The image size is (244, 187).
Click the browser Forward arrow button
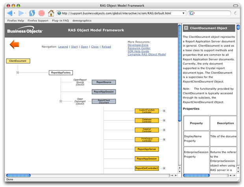21,13
